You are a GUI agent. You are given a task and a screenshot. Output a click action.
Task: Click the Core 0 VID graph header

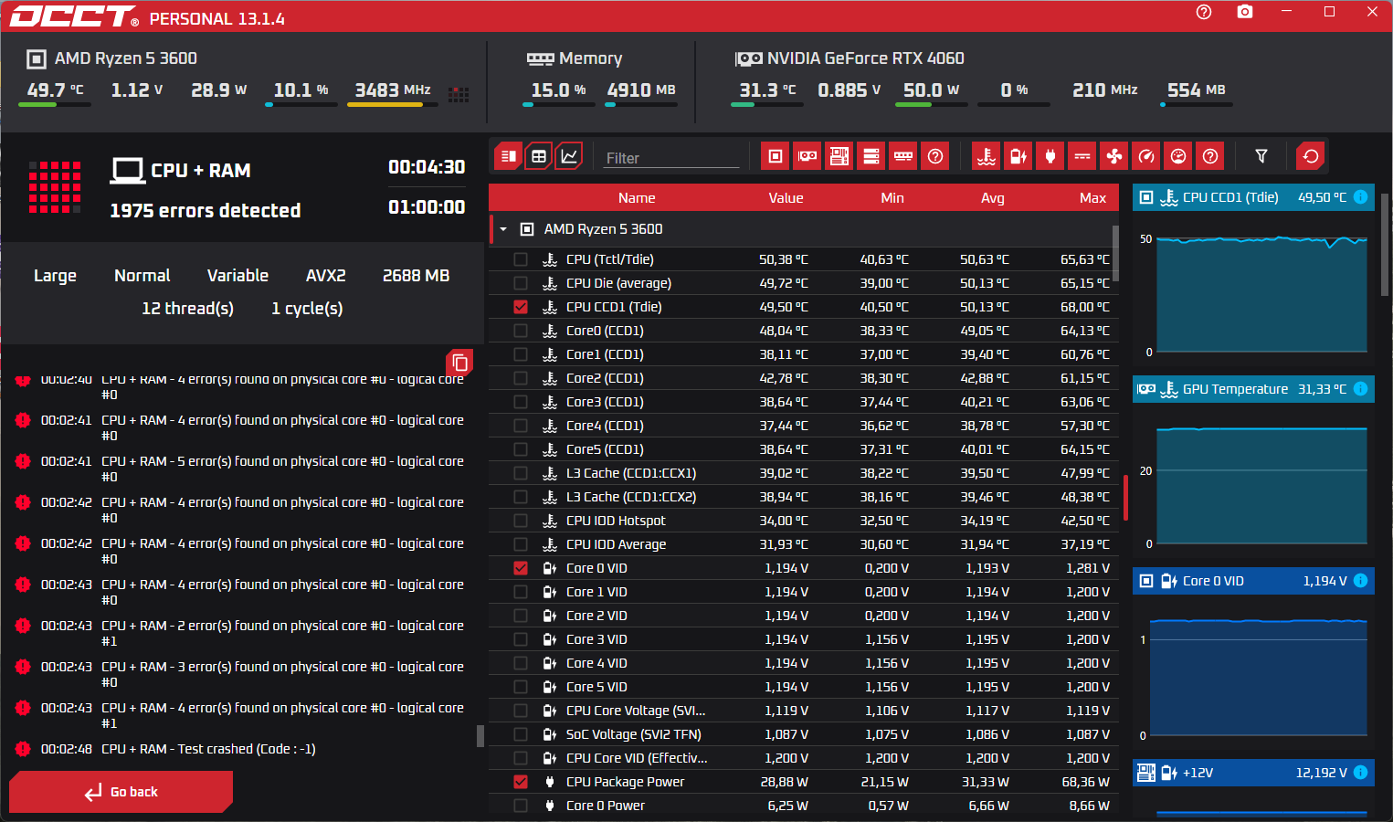point(1252,581)
